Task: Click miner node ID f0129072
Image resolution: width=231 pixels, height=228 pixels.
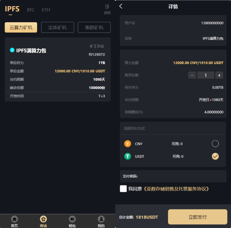Action: pyautogui.click(x=97, y=54)
